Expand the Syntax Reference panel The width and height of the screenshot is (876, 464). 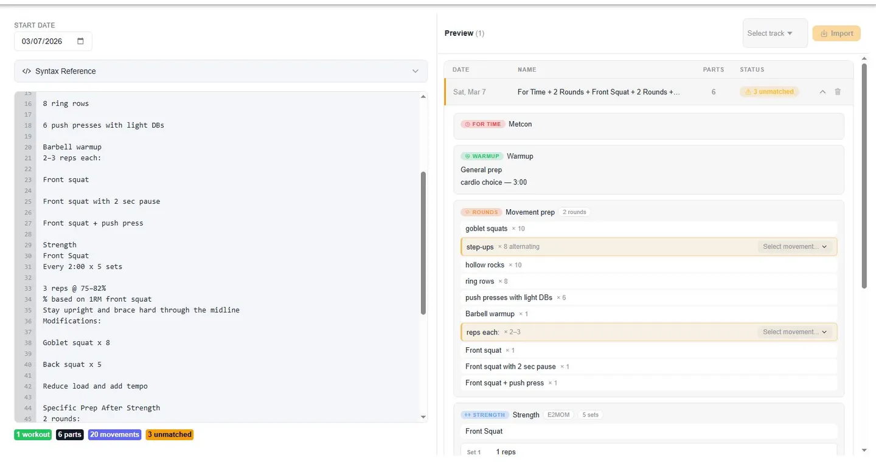click(x=221, y=71)
